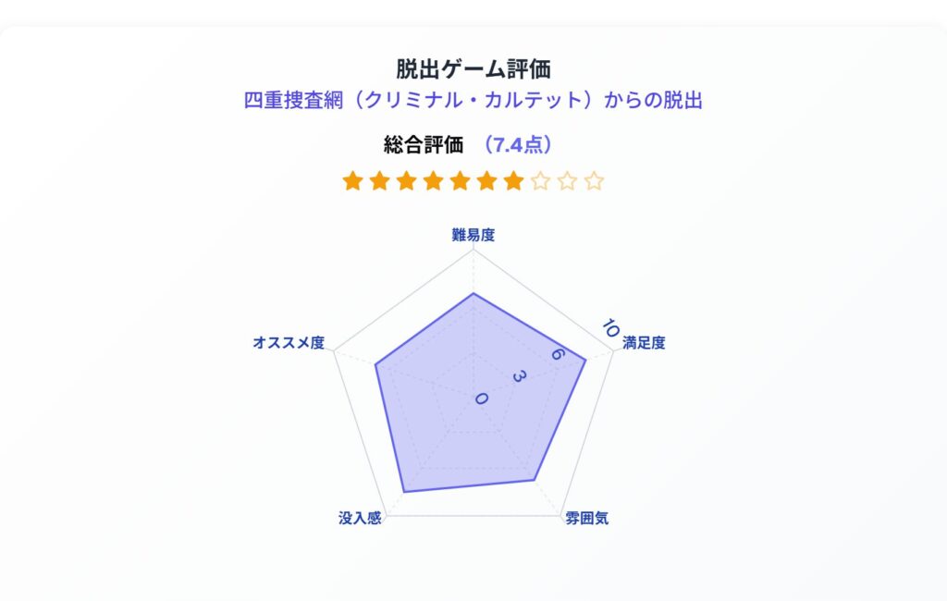
Task: Select the 難易度 axis label
Action: pos(473,235)
